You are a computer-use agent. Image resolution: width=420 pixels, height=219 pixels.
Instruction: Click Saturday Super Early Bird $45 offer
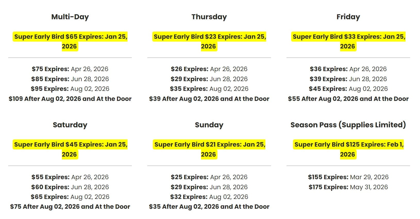click(x=71, y=145)
